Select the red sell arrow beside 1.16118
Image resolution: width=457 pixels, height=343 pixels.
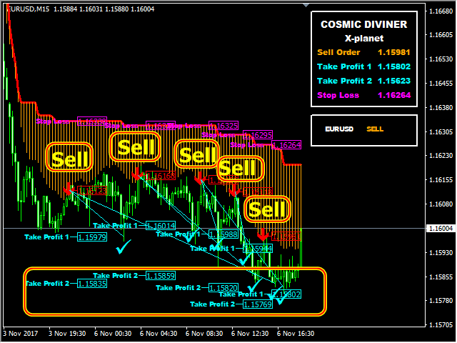point(233,190)
